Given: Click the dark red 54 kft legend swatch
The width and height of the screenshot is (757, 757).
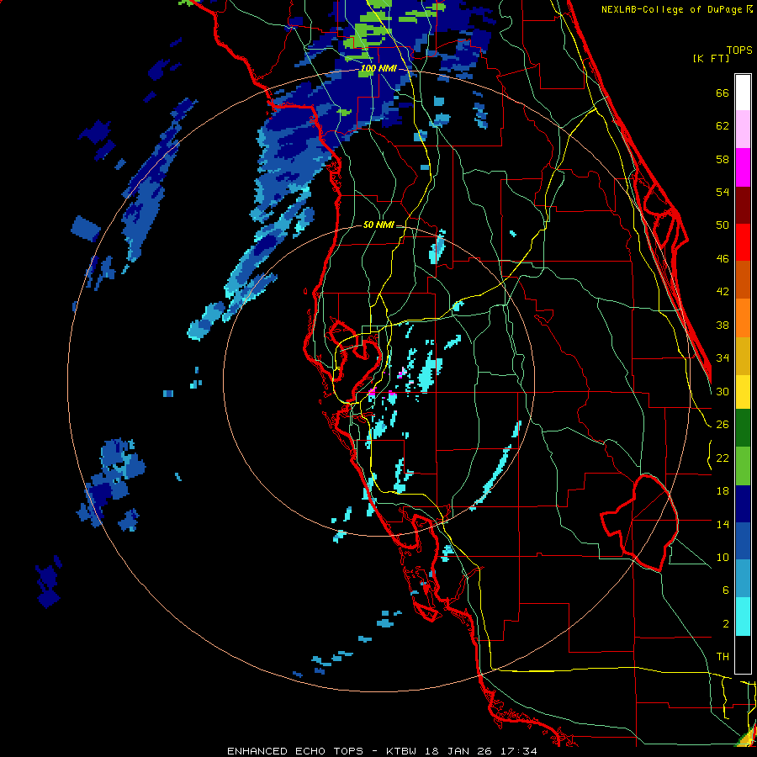Looking at the screenshot, I should (x=743, y=205).
